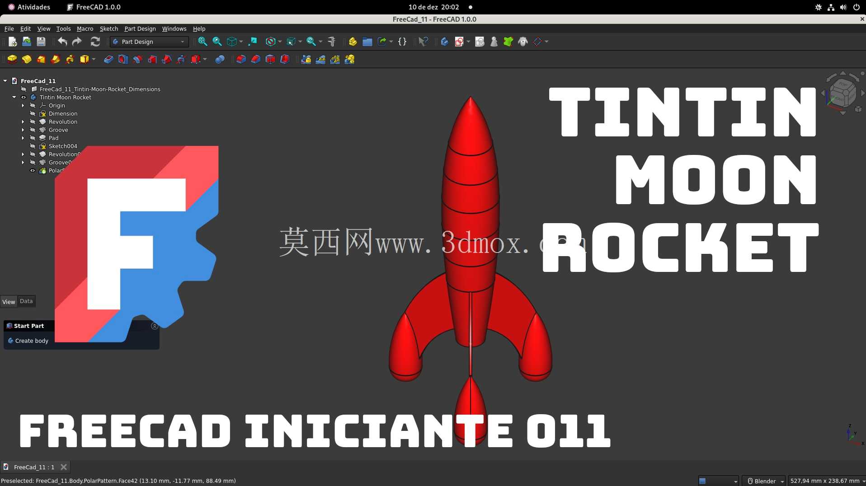Toggle visibility of Origin item

click(33, 105)
